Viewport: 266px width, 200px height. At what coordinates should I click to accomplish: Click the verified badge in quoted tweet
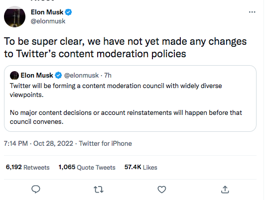58,76
